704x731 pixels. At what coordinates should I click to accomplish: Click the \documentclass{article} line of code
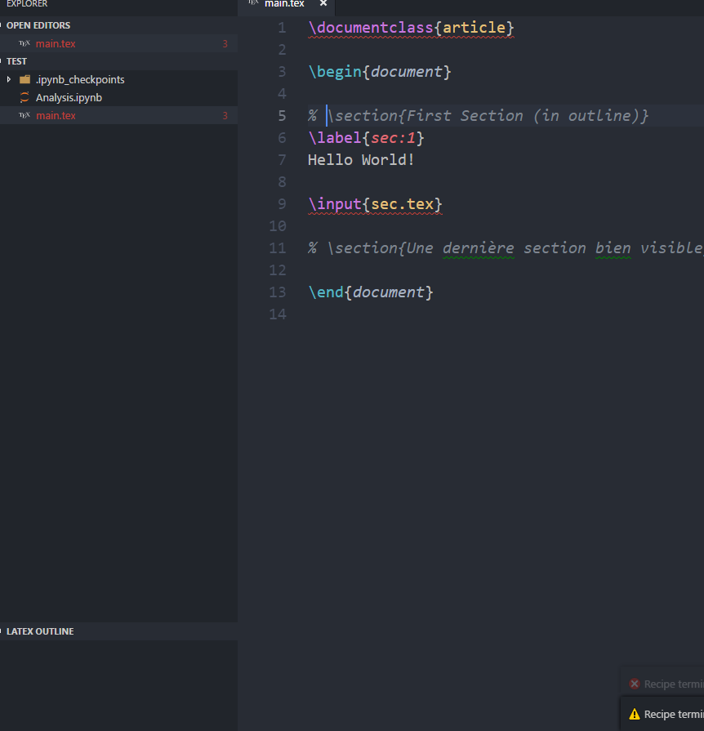411,28
